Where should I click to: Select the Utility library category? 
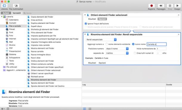click(12, 64)
